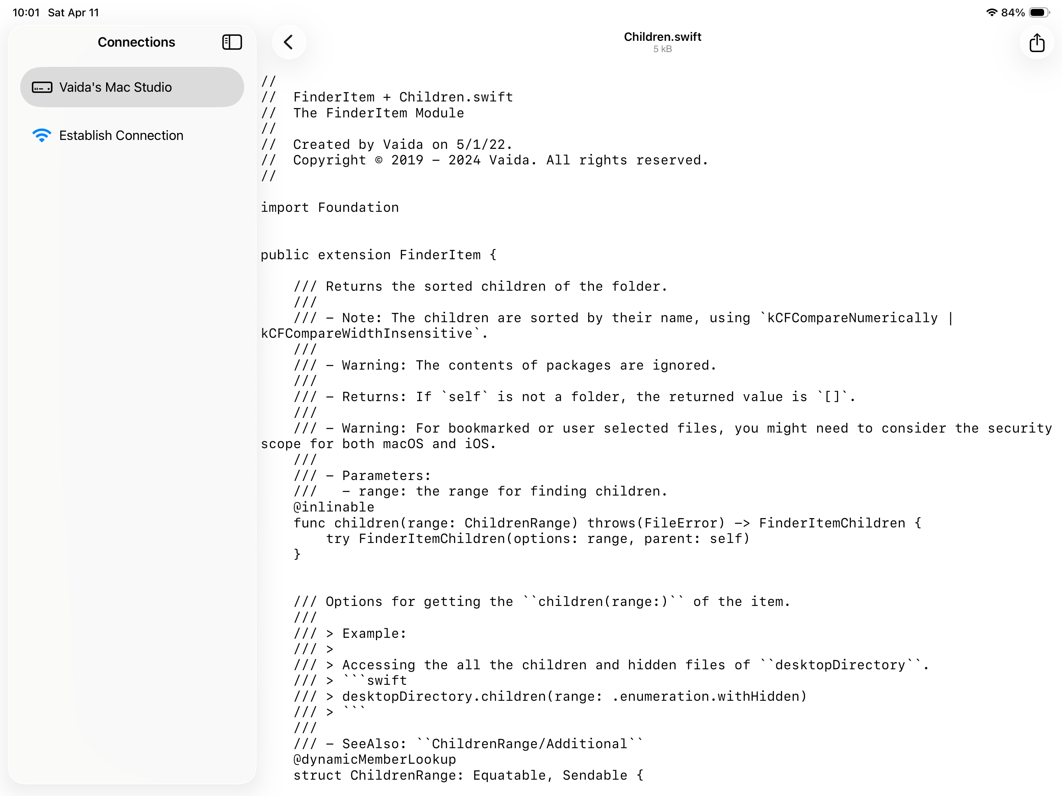Click the '@dynamicMemberLookup' line
Viewport: 1062px width, 796px height.
(x=374, y=759)
